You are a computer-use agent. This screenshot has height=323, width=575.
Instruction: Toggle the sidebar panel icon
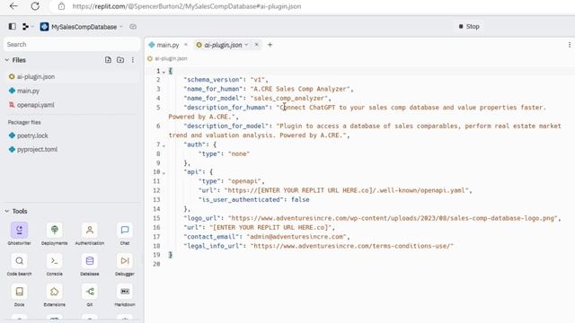[x=12, y=26]
